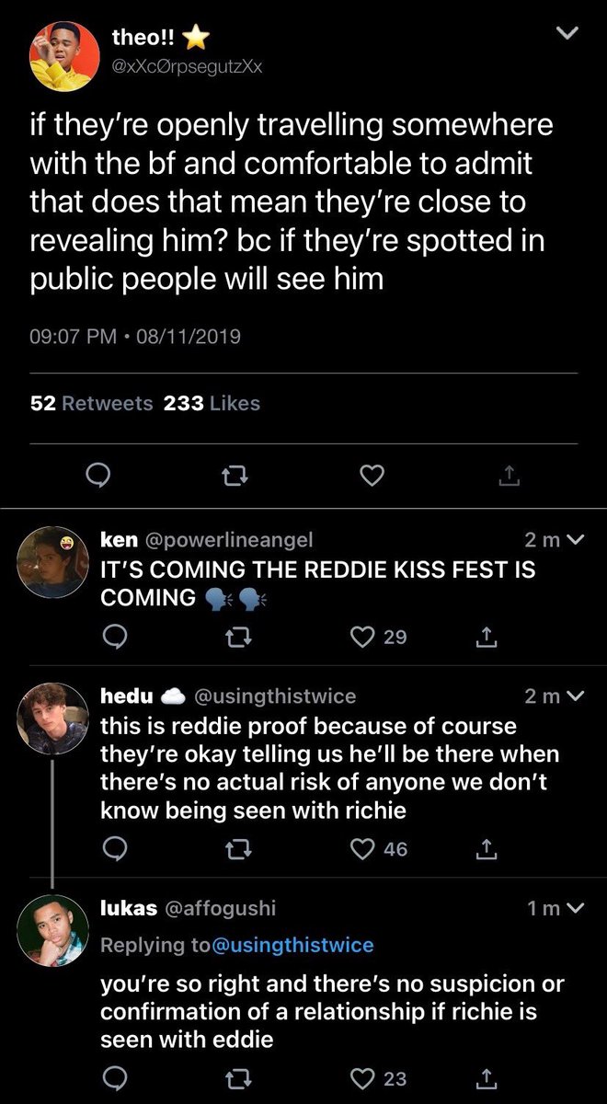View the 52 Retweets list
Image resolution: width=607 pixels, height=1104 pixels.
(92, 403)
